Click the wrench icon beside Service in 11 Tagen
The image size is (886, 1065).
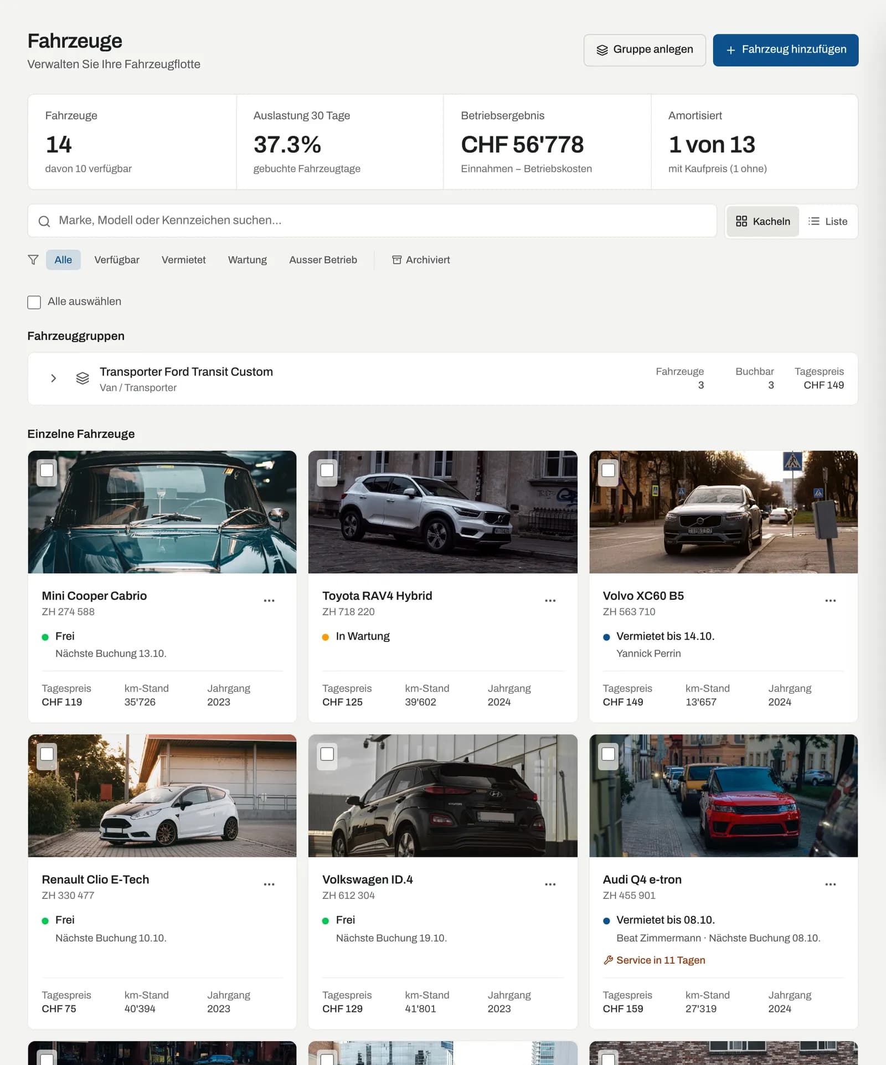[x=608, y=960]
